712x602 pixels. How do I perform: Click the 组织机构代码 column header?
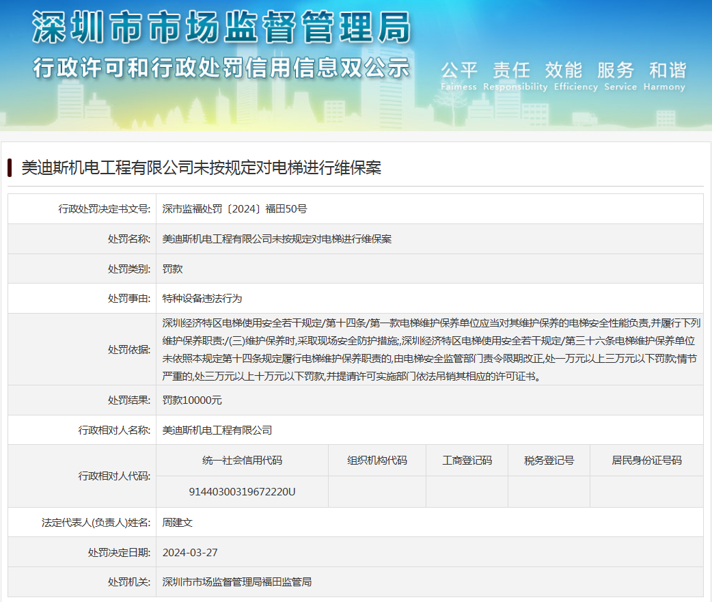tap(377, 461)
